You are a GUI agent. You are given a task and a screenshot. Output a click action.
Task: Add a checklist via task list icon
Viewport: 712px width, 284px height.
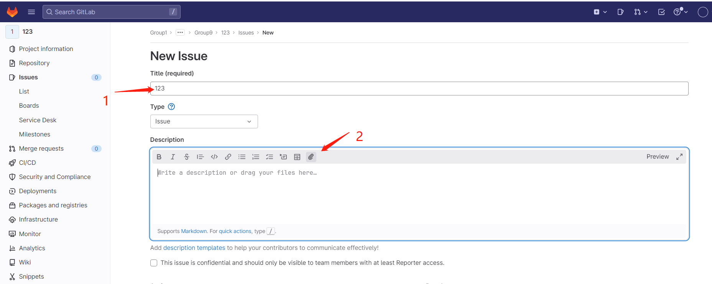tap(270, 157)
